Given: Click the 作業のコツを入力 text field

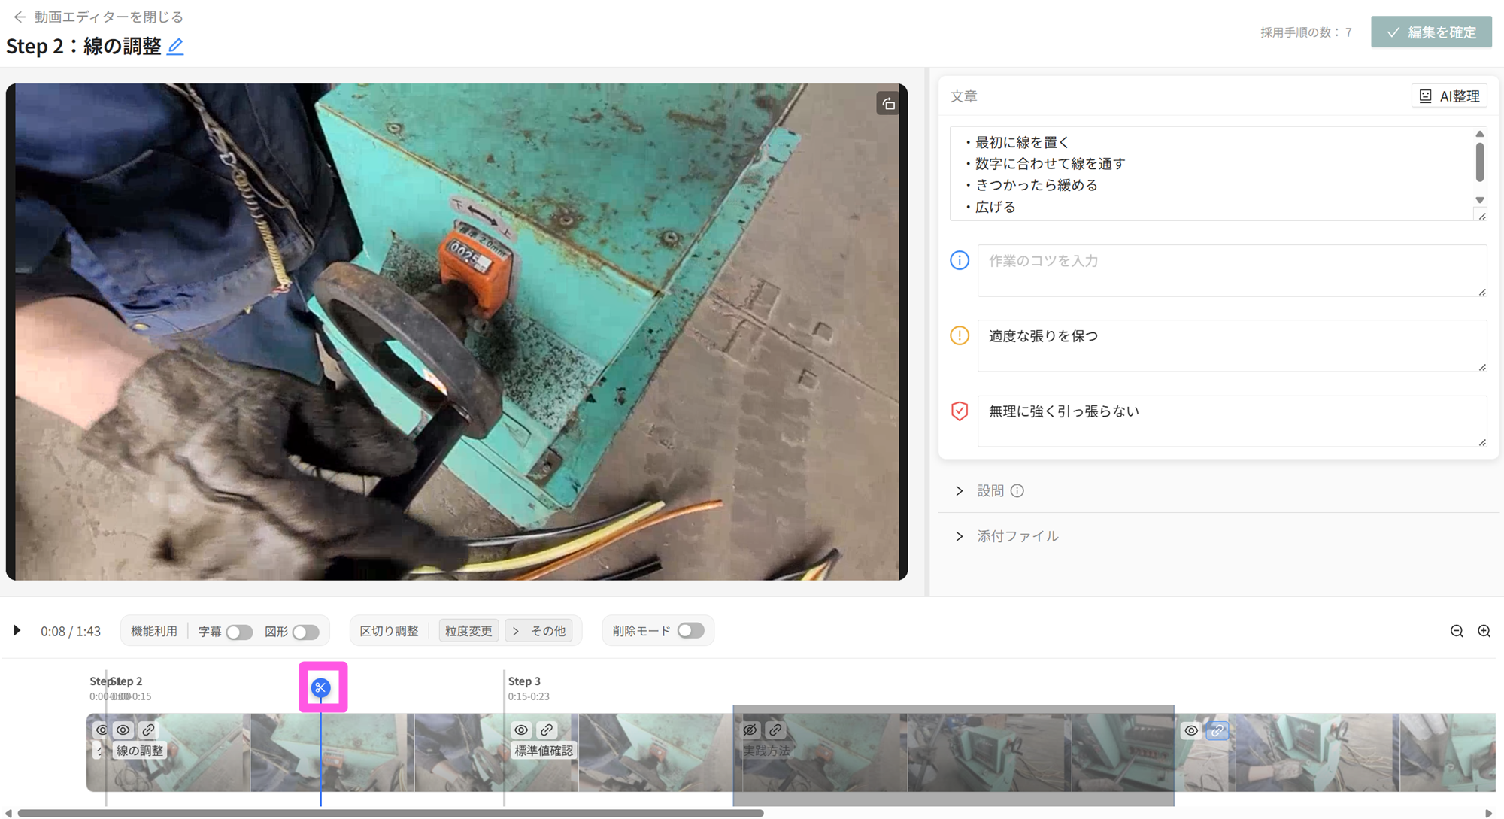Looking at the screenshot, I should (x=1231, y=270).
